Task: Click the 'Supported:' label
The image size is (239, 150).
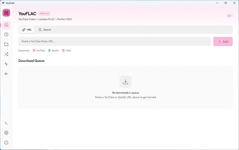Action: pyautogui.click(x=24, y=51)
